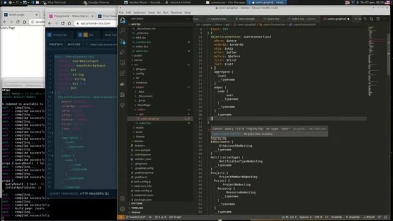
Task: Open next.config.js in the Explorer tree
Action: click(x=160, y=191)
